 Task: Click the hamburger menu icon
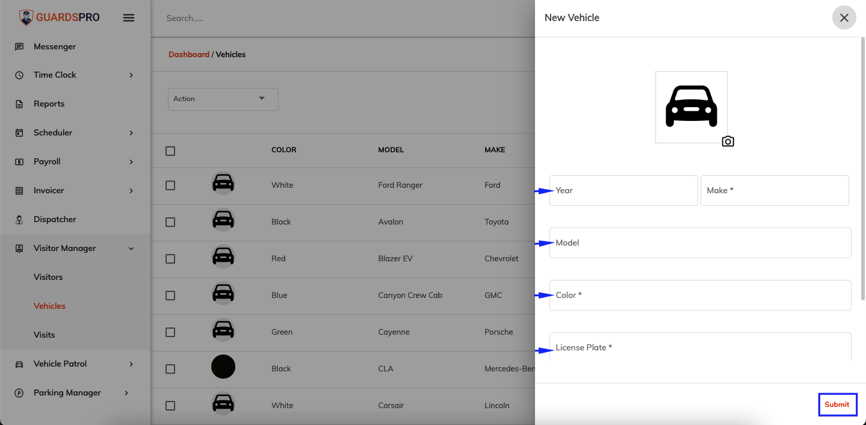129,18
